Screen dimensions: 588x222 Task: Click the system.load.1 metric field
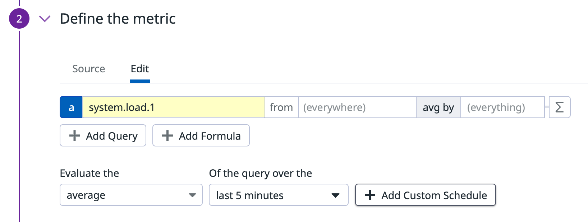click(x=173, y=107)
